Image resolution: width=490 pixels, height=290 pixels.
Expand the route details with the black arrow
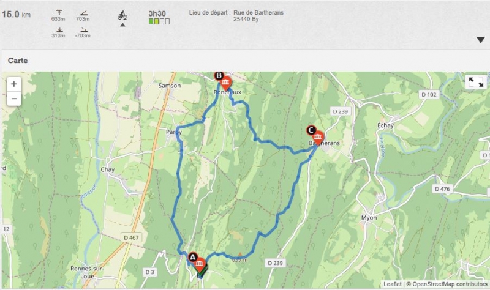pos(481,40)
